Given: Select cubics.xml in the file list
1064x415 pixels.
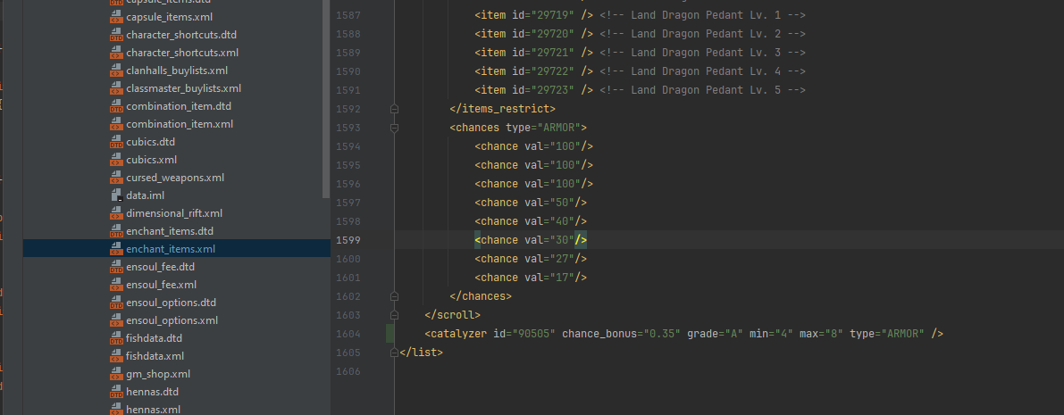Looking at the screenshot, I should [x=151, y=160].
